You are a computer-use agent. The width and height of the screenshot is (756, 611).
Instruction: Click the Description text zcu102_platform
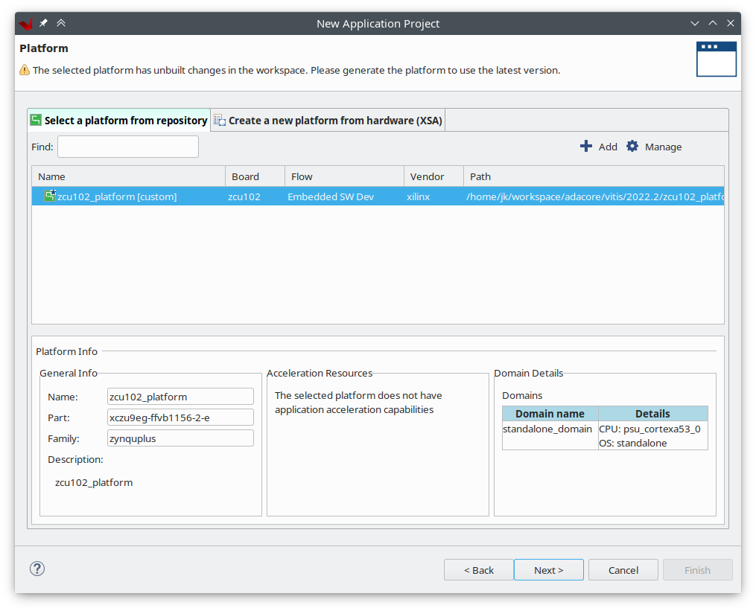coord(94,482)
